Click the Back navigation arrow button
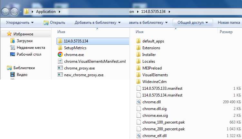The height and width of the screenshot is (139, 242). pos(5,12)
